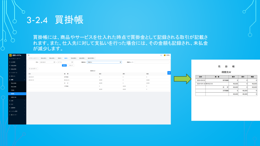This screenshot has width=260, height=146.
Task: Switch to the マイダッシュボード tab
Action: tap(33, 58)
